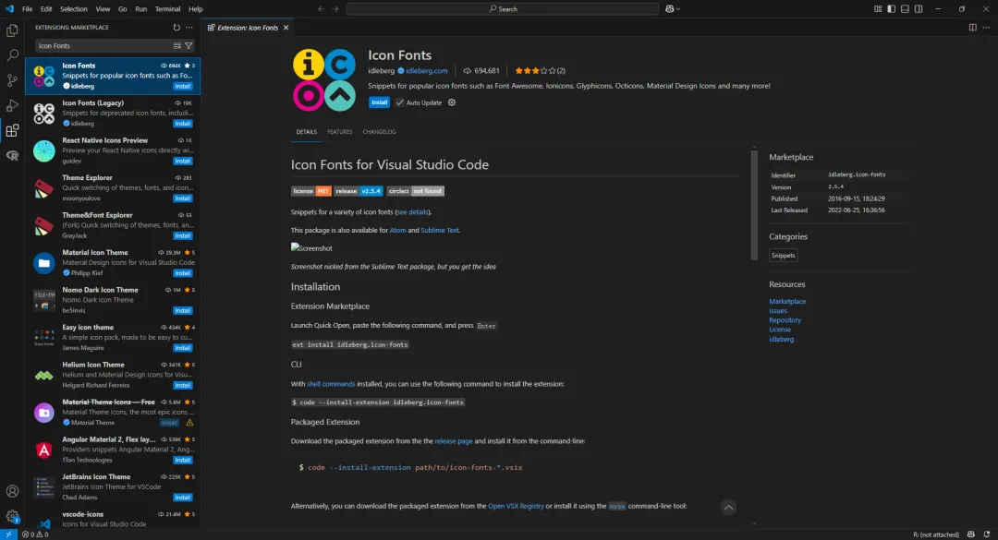Refresh the extensions marketplace list
The image size is (998, 540).
tap(176, 28)
